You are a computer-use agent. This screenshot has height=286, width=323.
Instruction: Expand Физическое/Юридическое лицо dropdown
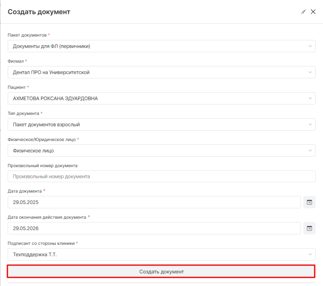pyautogui.click(x=161, y=150)
